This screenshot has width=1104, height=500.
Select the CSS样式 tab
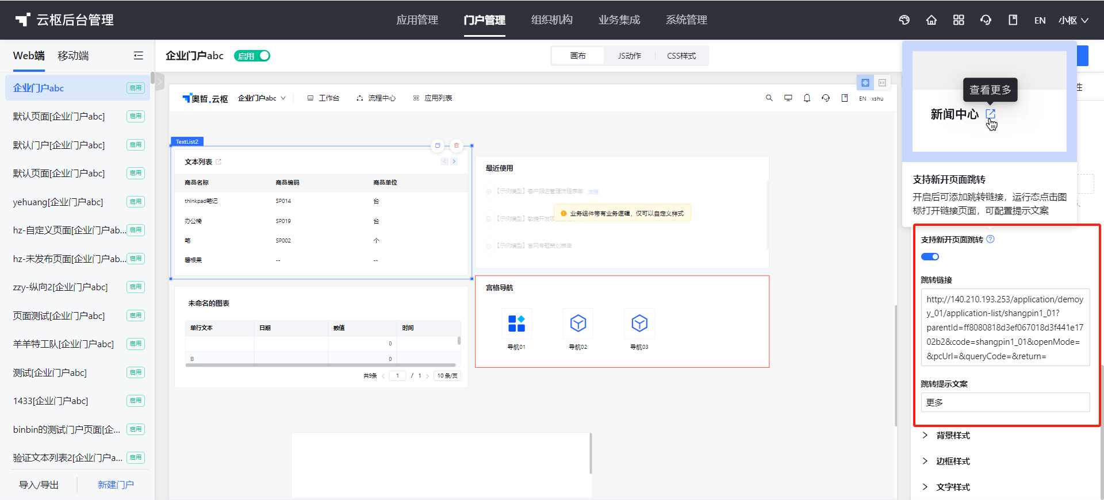click(681, 56)
